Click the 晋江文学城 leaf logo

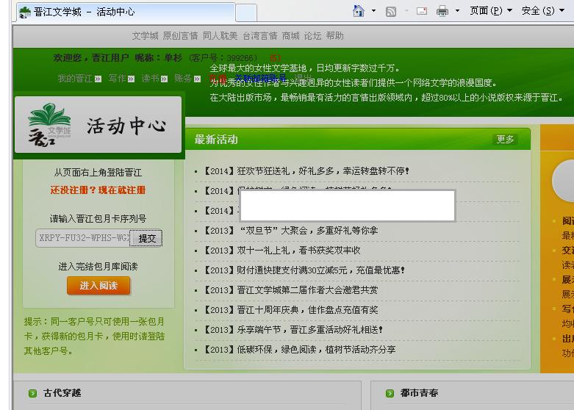pyautogui.click(x=49, y=125)
